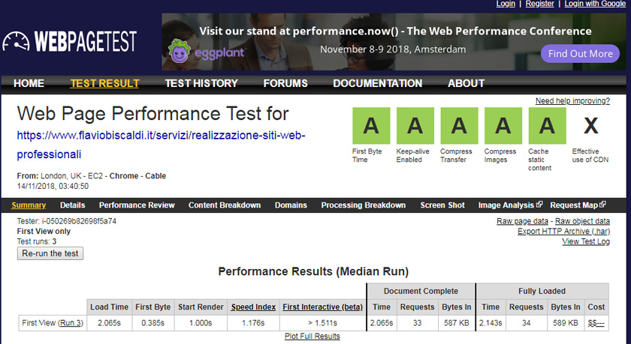Open DOCUMENTATION from the nav bar
The height and width of the screenshot is (344, 631).
[x=377, y=83]
